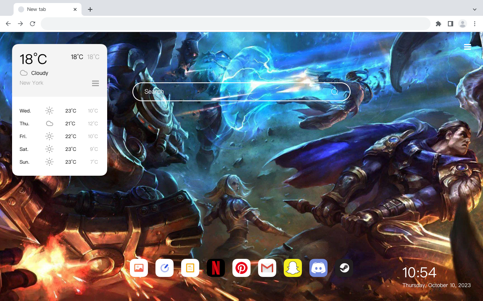Open a new browser tab with plus button
The width and height of the screenshot is (483, 301).
[90, 9]
